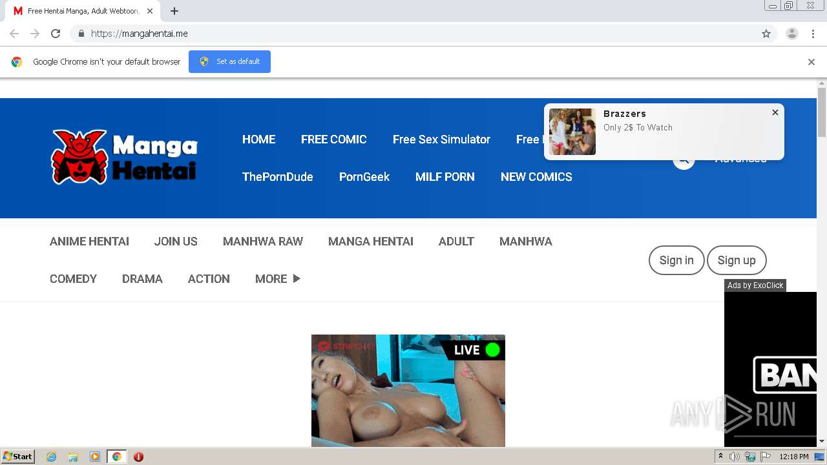Select the active browser tab
Screen dimensions: 827x465
pyautogui.click(x=83, y=11)
